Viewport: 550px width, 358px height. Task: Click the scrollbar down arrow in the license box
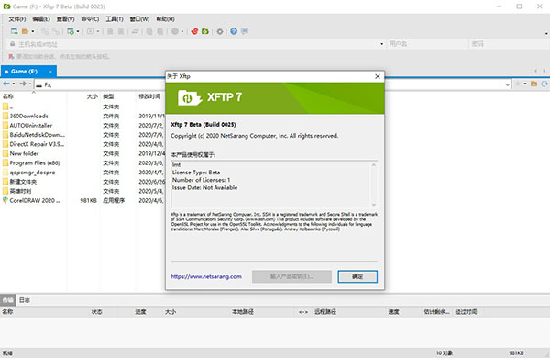tap(374, 205)
